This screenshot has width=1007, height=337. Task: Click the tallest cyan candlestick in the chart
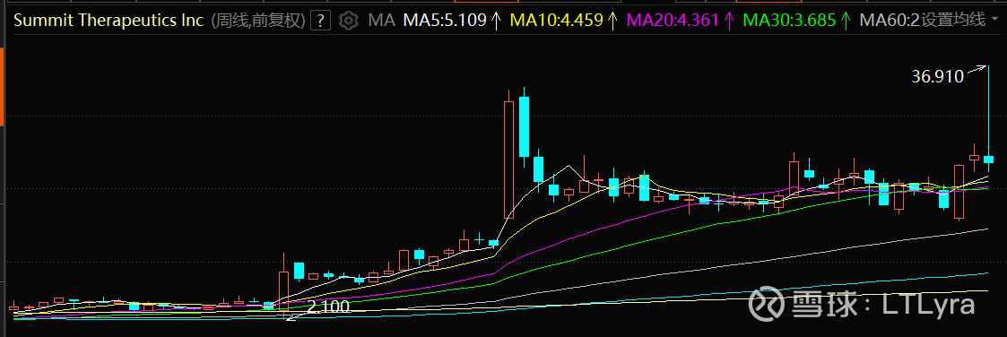point(524,125)
